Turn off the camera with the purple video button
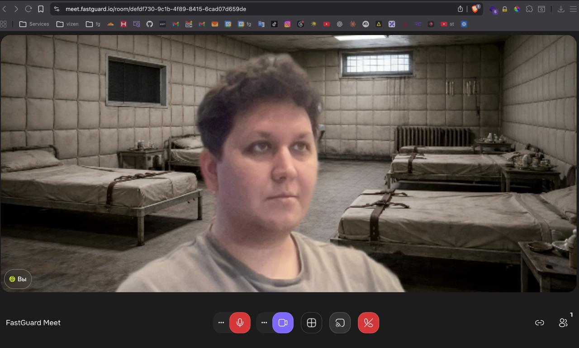 [283, 323]
